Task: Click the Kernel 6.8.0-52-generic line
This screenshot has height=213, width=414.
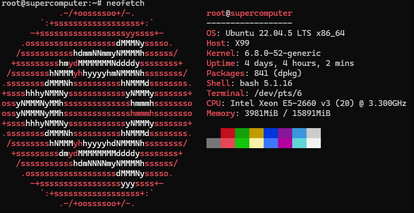Action: coord(264,53)
